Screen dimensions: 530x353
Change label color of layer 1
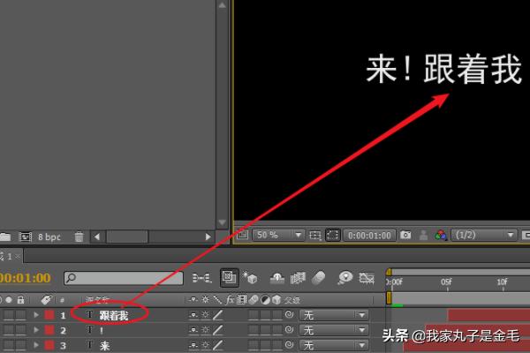[x=49, y=315]
